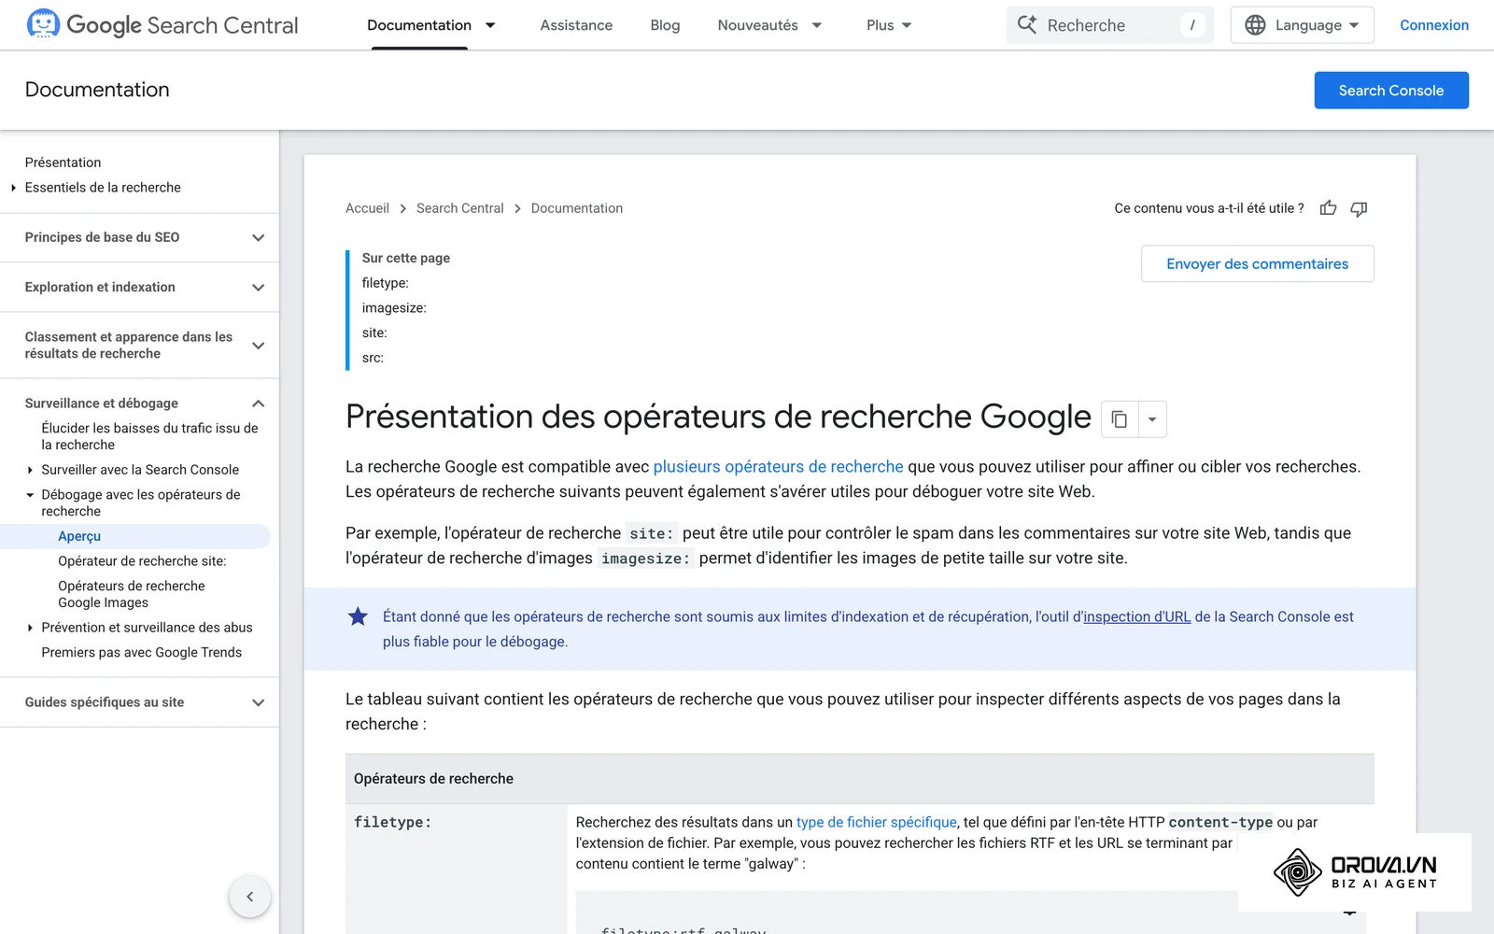Expand Essentiels de la recherche tree item
This screenshot has width=1494, height=934.
click(x=14, y=188)
